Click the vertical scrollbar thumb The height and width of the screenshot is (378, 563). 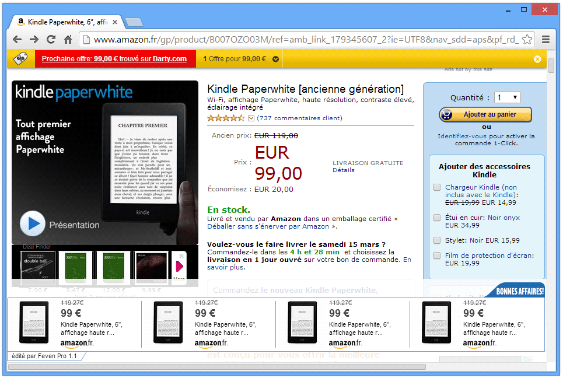(551, 65)
